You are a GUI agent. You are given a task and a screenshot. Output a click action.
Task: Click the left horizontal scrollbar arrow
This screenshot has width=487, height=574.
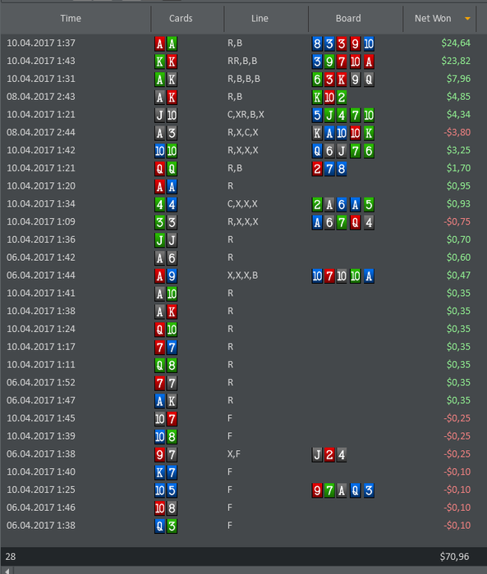click(x=7, y=571)
